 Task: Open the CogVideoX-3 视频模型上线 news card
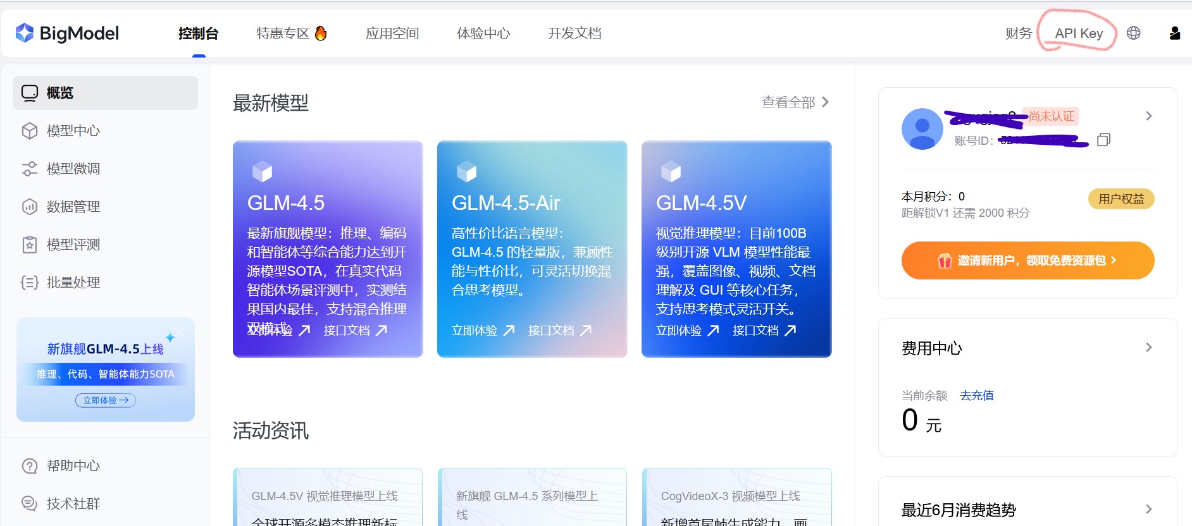(736, 497)
